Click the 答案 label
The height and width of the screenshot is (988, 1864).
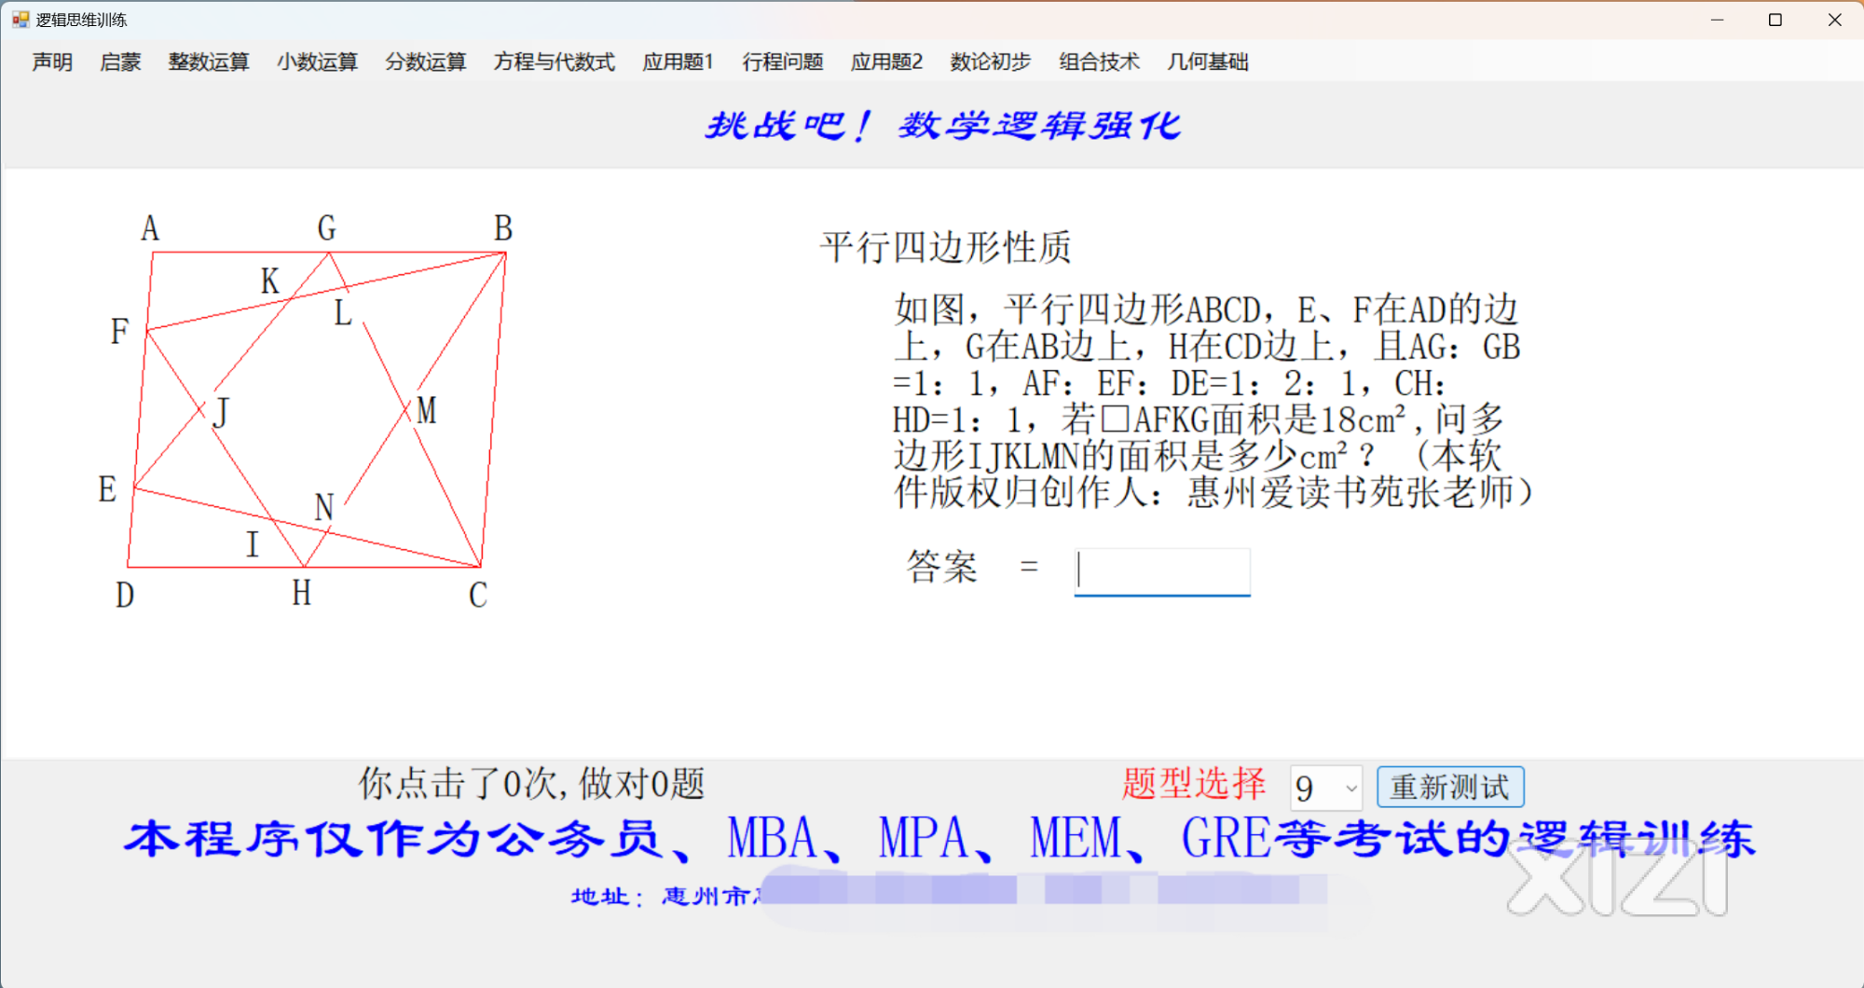[942, 567]
